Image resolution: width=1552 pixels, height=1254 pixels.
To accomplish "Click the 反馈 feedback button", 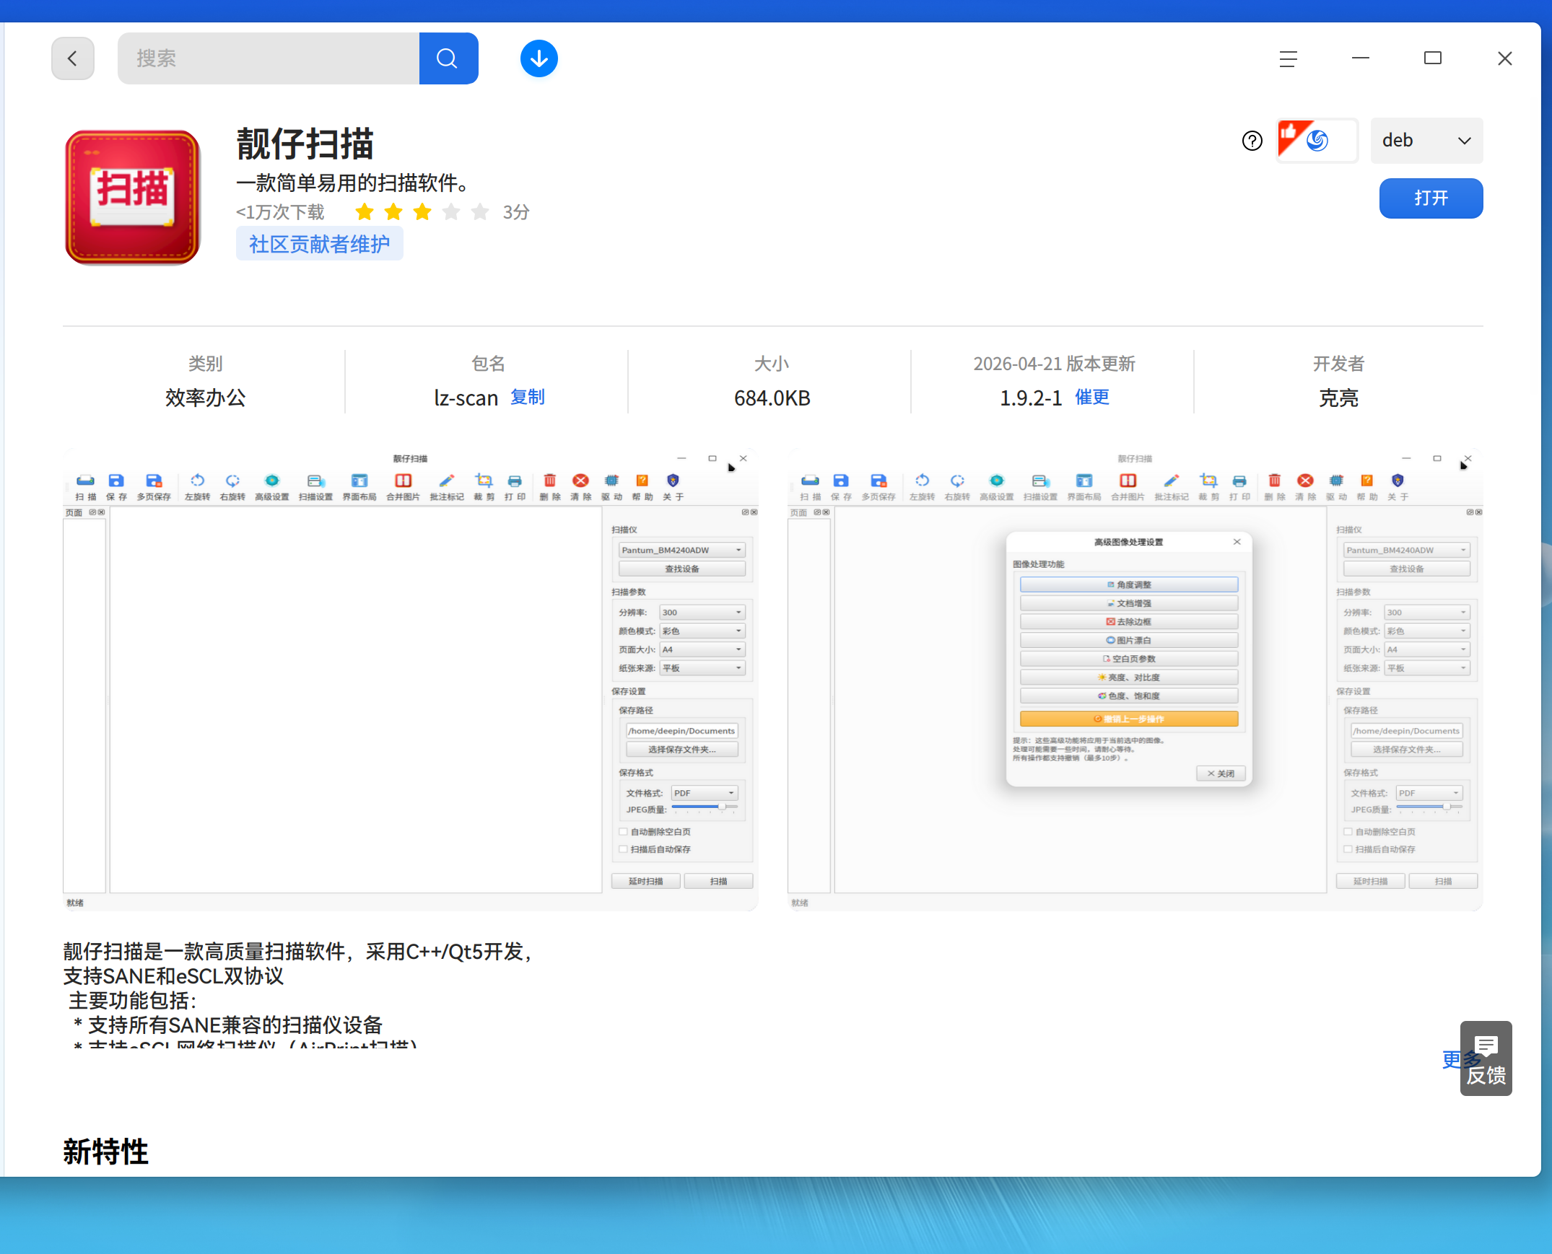I will (1486, 1077).
